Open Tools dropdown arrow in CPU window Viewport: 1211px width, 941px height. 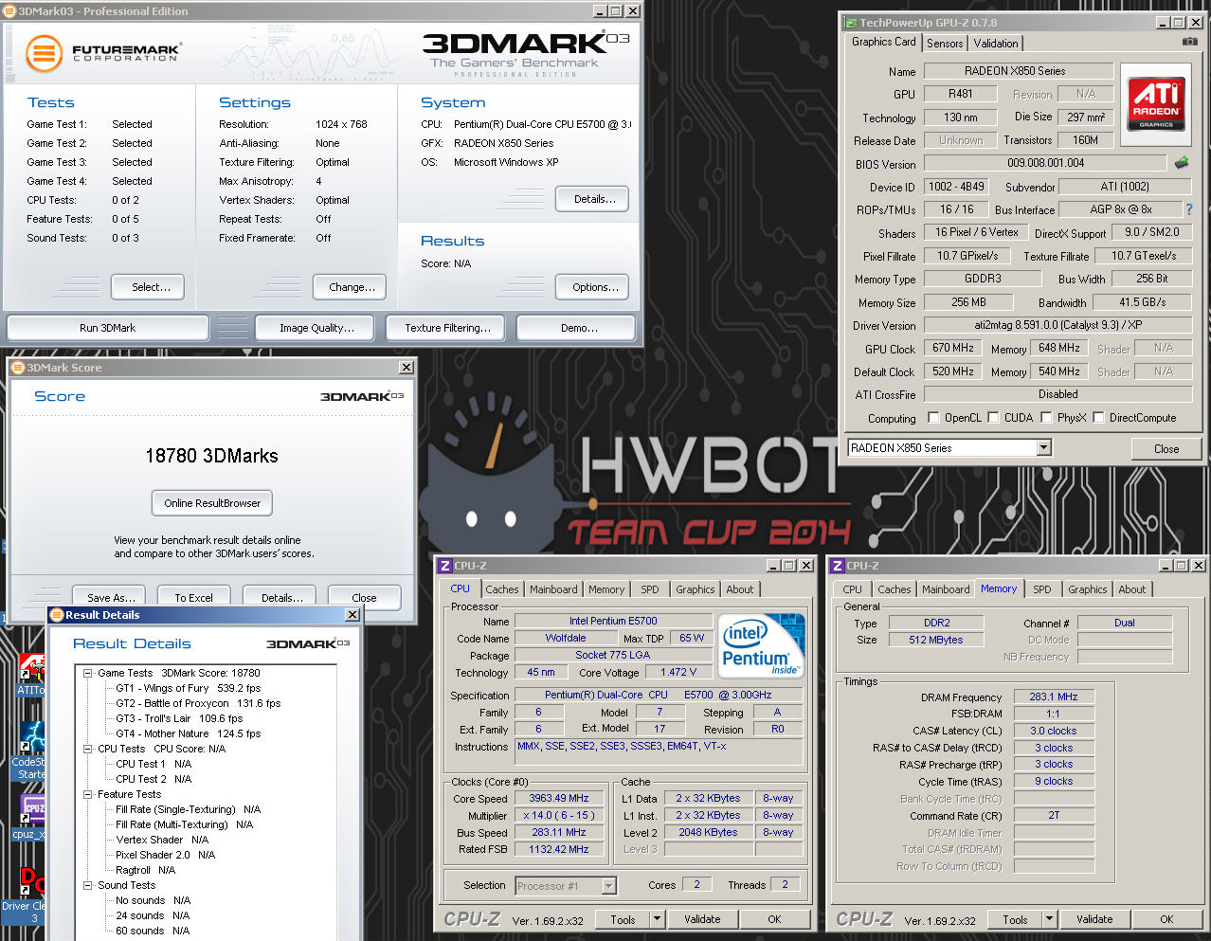point(657,919)
